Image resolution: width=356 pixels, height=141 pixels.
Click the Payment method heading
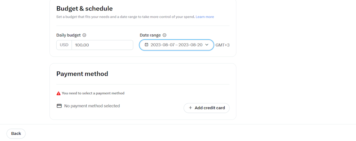tap(82, 74)
